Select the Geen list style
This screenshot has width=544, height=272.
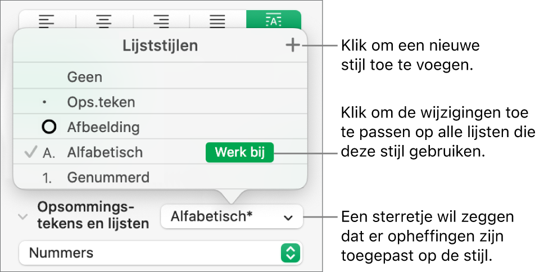pyautogui.click(x=84, y=77)
